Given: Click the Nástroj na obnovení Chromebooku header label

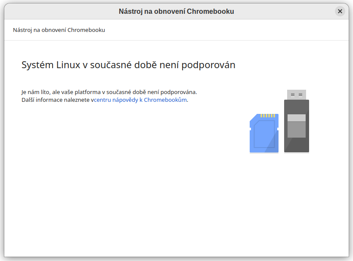Looking at the screenshot, I should pyautogui.click(x=59, y=30).
